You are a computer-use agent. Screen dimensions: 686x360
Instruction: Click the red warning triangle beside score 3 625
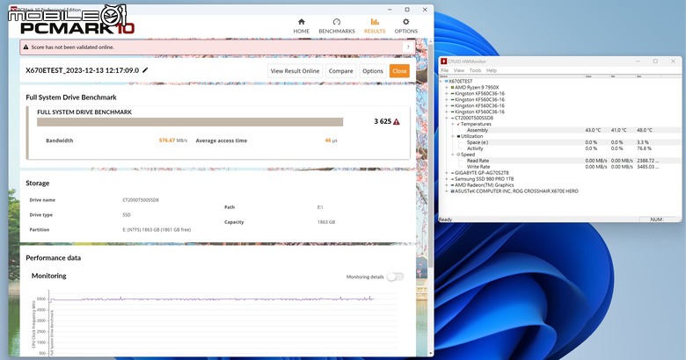(397, 121)
